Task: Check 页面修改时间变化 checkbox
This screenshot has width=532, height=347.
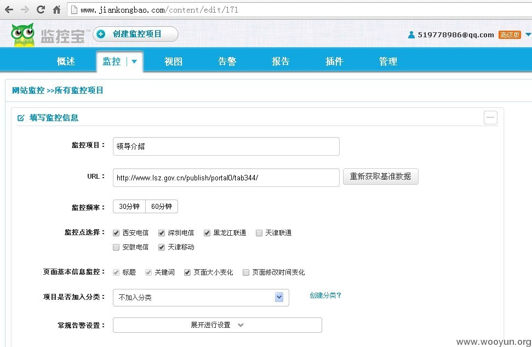Action: 246,272
